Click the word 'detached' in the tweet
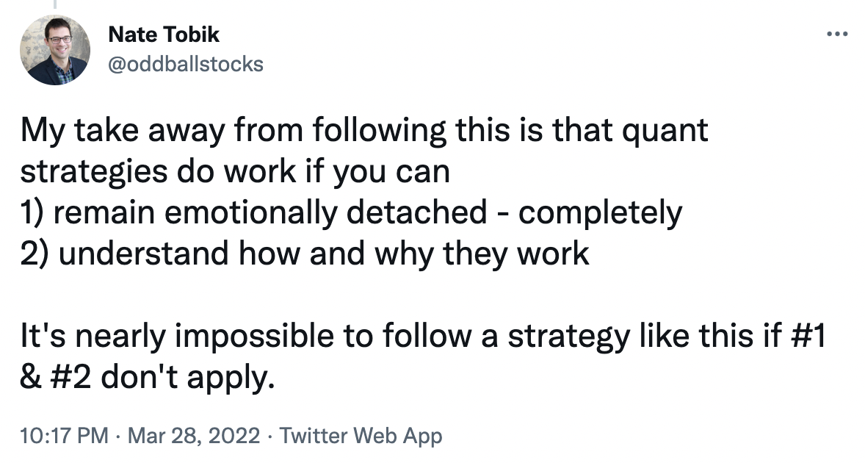Viewport: 865px width, 463px height. click(416, 212)
